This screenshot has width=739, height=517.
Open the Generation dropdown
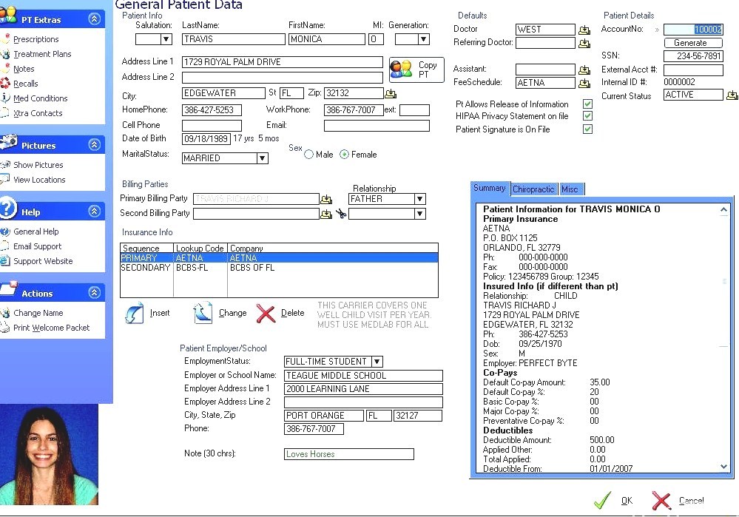point(424,39)
